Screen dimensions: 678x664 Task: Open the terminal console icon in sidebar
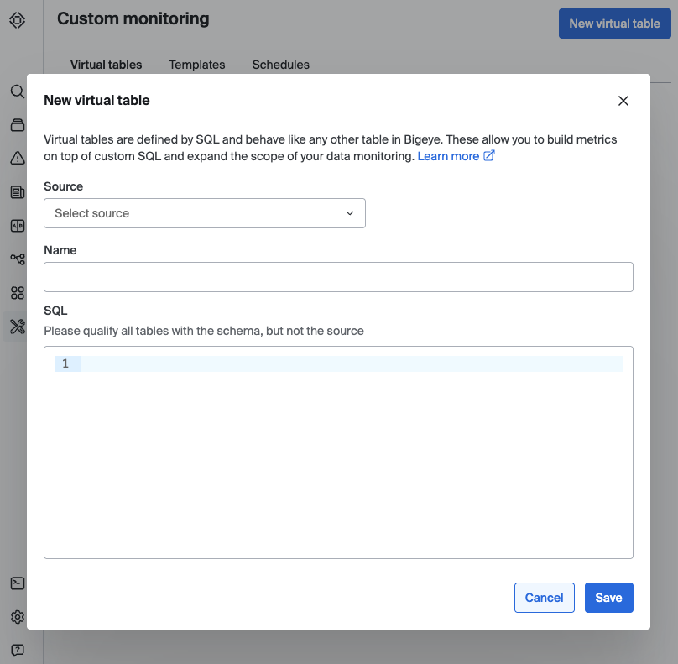pyautogui.click(x=18, y=583)
